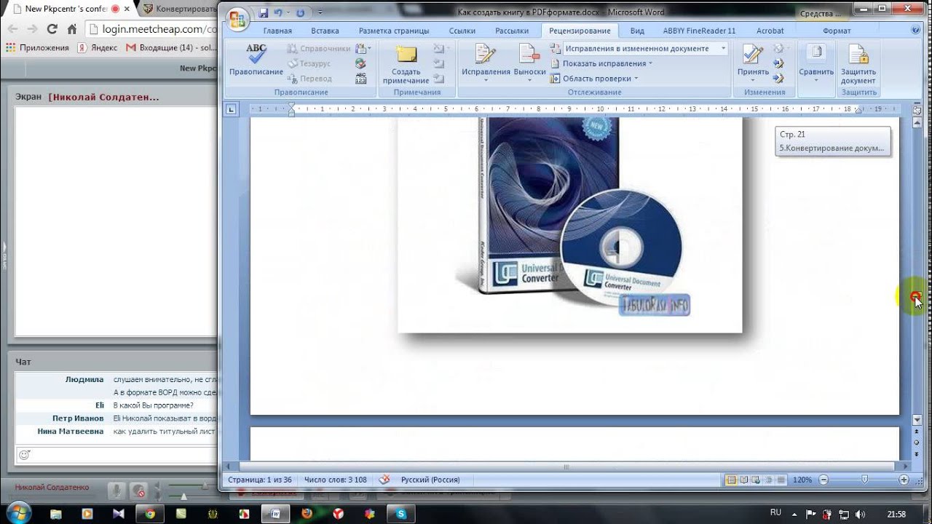This screenshot has width=932, height=524.
Task: Click the zoom in plus button
Action: (x=904, y=480)
